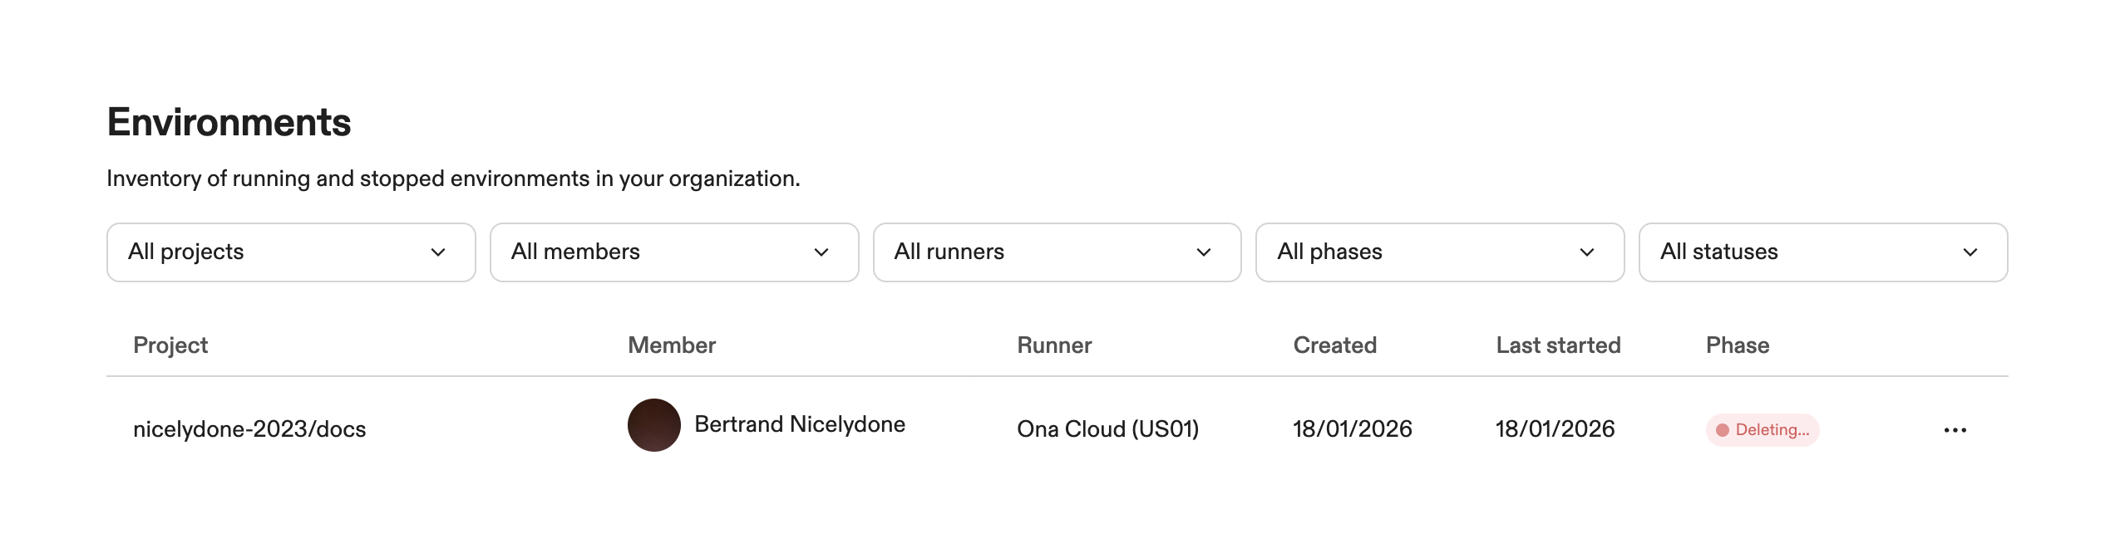Screen dimensions: 2115x558
Task: Expand the All members filter dropdown
Action: (673, 252)
